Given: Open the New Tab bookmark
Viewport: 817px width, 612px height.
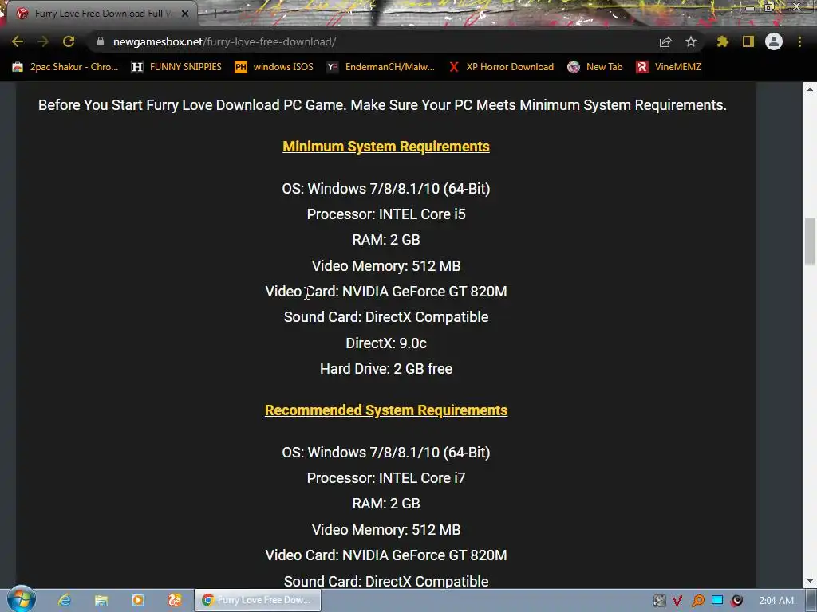Looking at the screenshot, I should click(x=595, y=67).
